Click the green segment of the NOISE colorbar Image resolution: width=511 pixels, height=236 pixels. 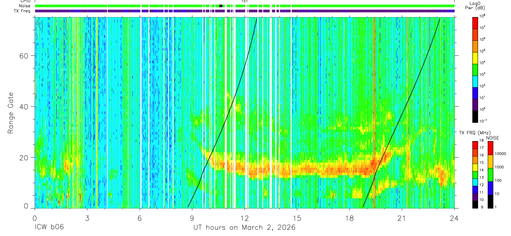coord(491,174)
